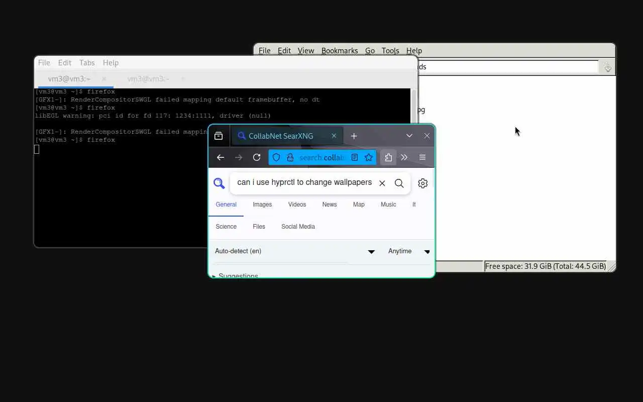Click into the SearXNG search query field

coord(304,182)
